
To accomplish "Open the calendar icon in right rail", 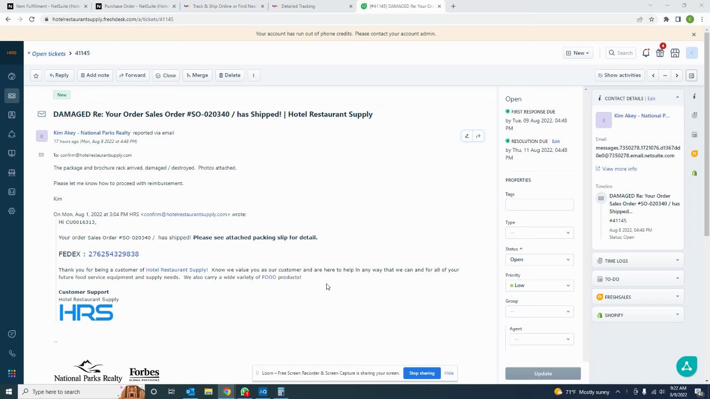I will click(694, 135).
